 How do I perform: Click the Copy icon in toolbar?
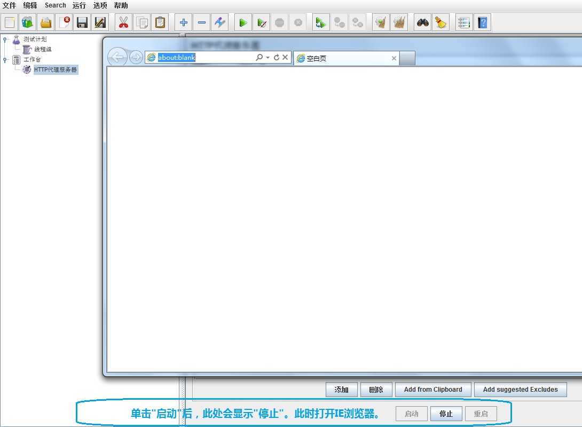pos(142,22)
